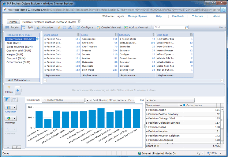Switch to the Home tab
Screen dimensions: 228x157
pyautogui.click(x=13, y=22)
